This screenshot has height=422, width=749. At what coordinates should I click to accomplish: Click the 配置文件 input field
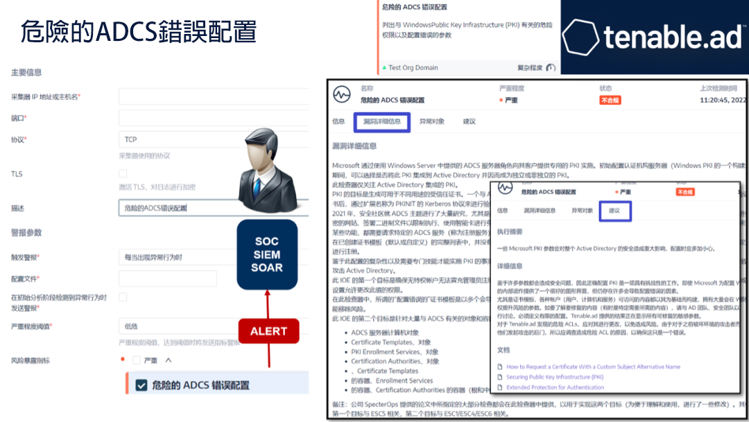tap(168, 279)
